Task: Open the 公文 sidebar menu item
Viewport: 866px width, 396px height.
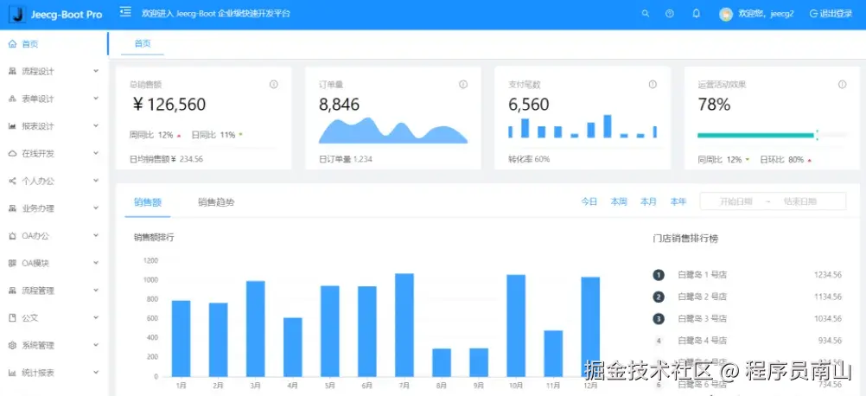Action: click(x=54, y=318)
